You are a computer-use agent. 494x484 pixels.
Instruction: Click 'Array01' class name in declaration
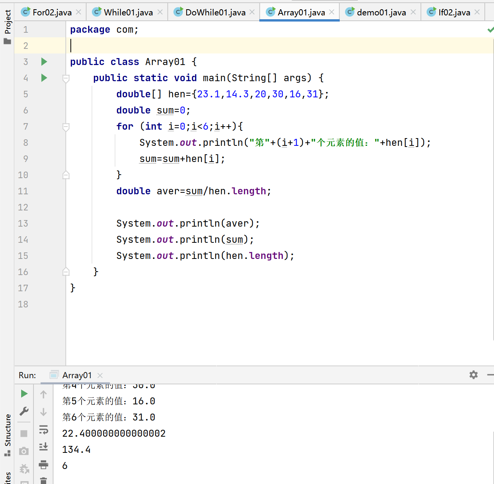[165, 62]
